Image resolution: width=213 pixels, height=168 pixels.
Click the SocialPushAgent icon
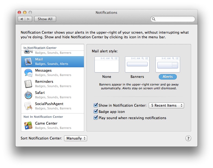click(x=28, y=106)
